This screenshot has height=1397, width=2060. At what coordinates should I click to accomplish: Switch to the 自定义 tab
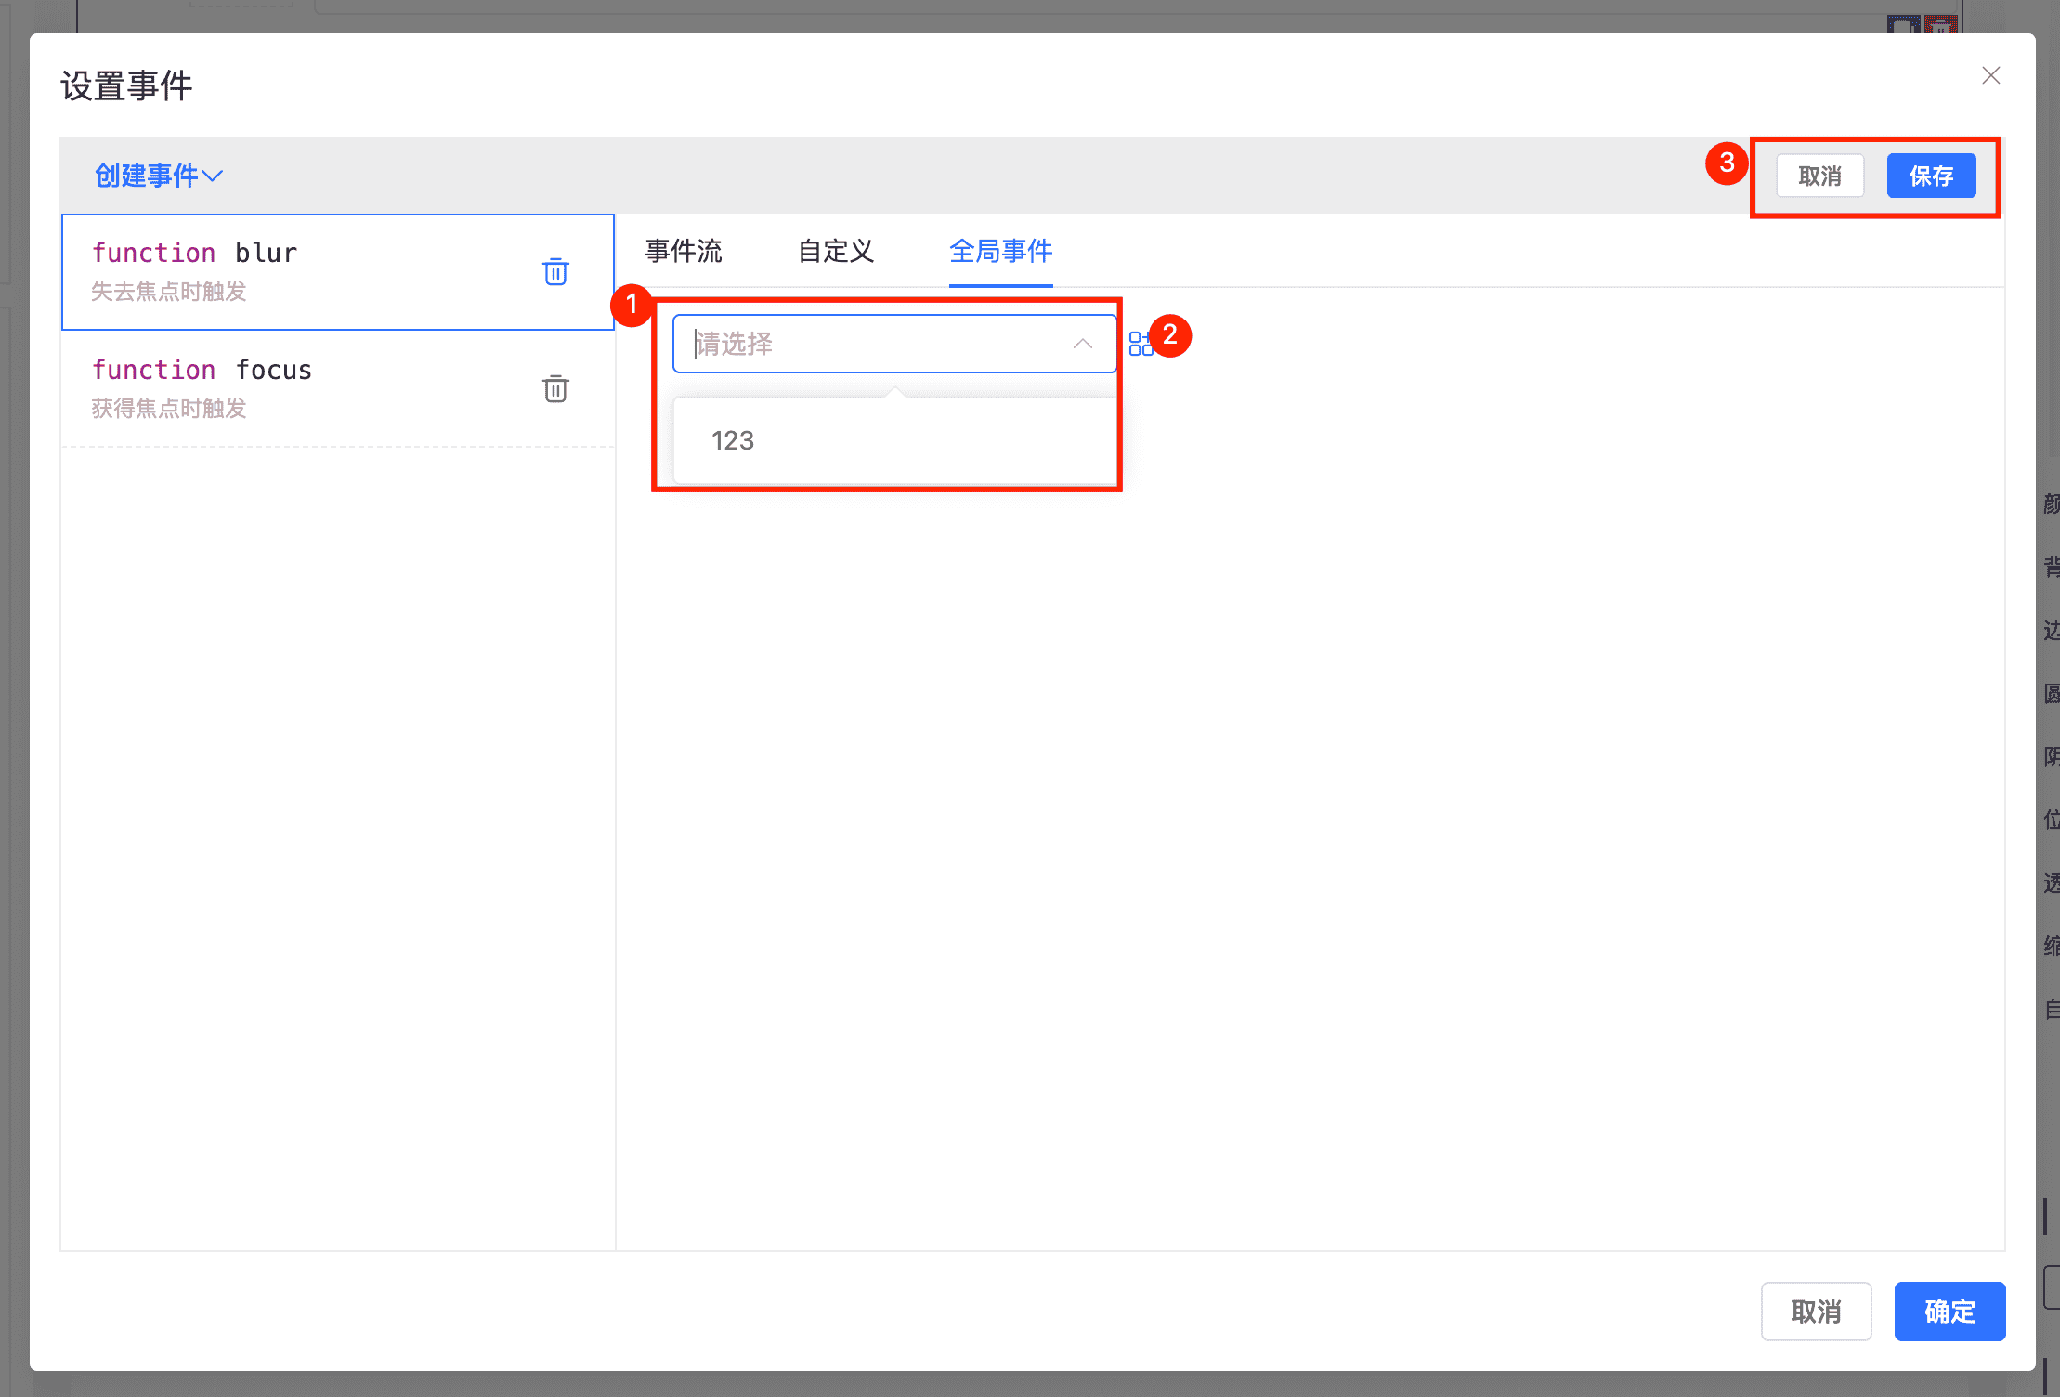836,251
